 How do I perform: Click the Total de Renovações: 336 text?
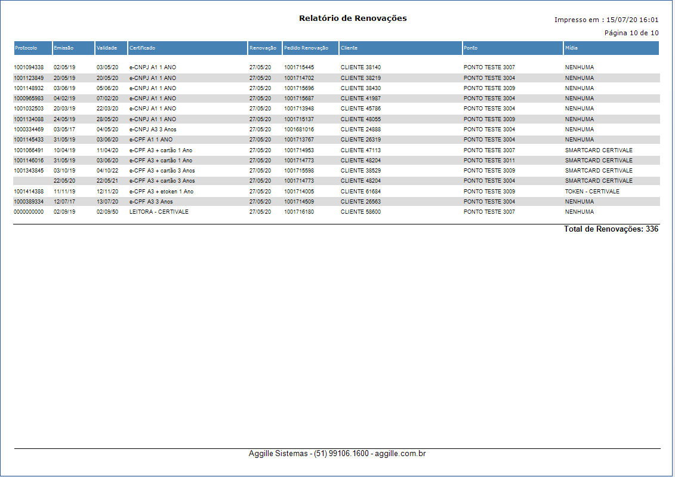(611, 229)
